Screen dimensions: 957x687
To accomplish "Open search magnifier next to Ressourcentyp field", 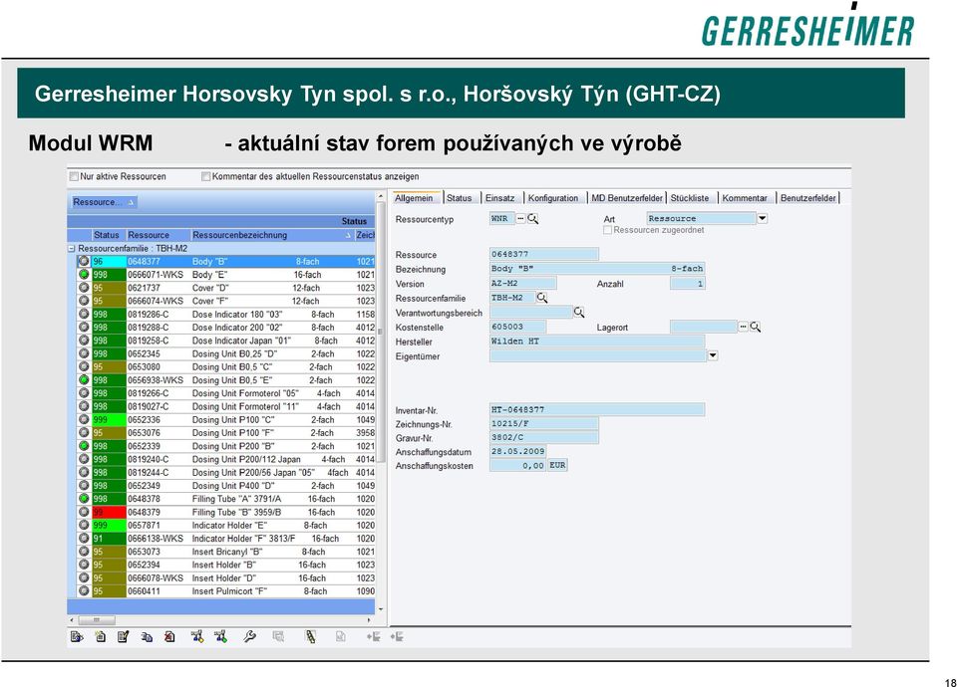I will (532, 218).
